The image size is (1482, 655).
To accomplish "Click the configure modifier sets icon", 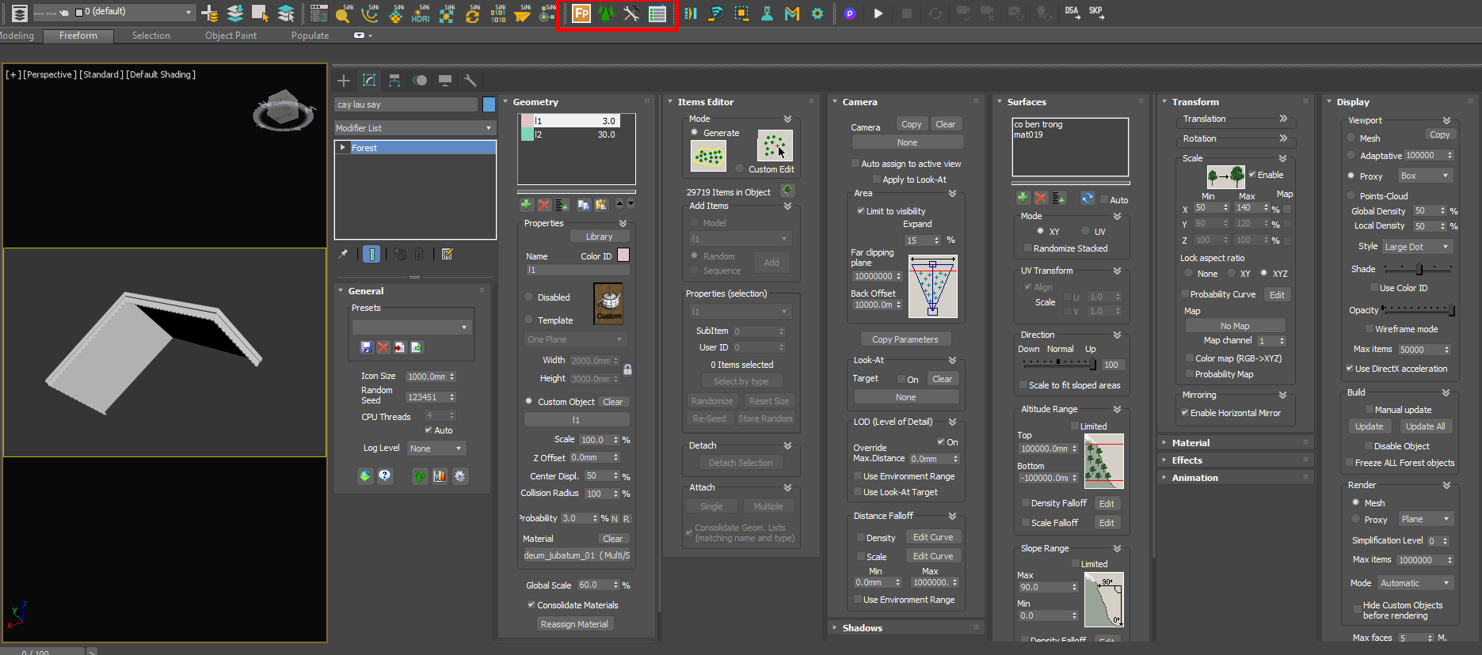I will tap(447, 254).
